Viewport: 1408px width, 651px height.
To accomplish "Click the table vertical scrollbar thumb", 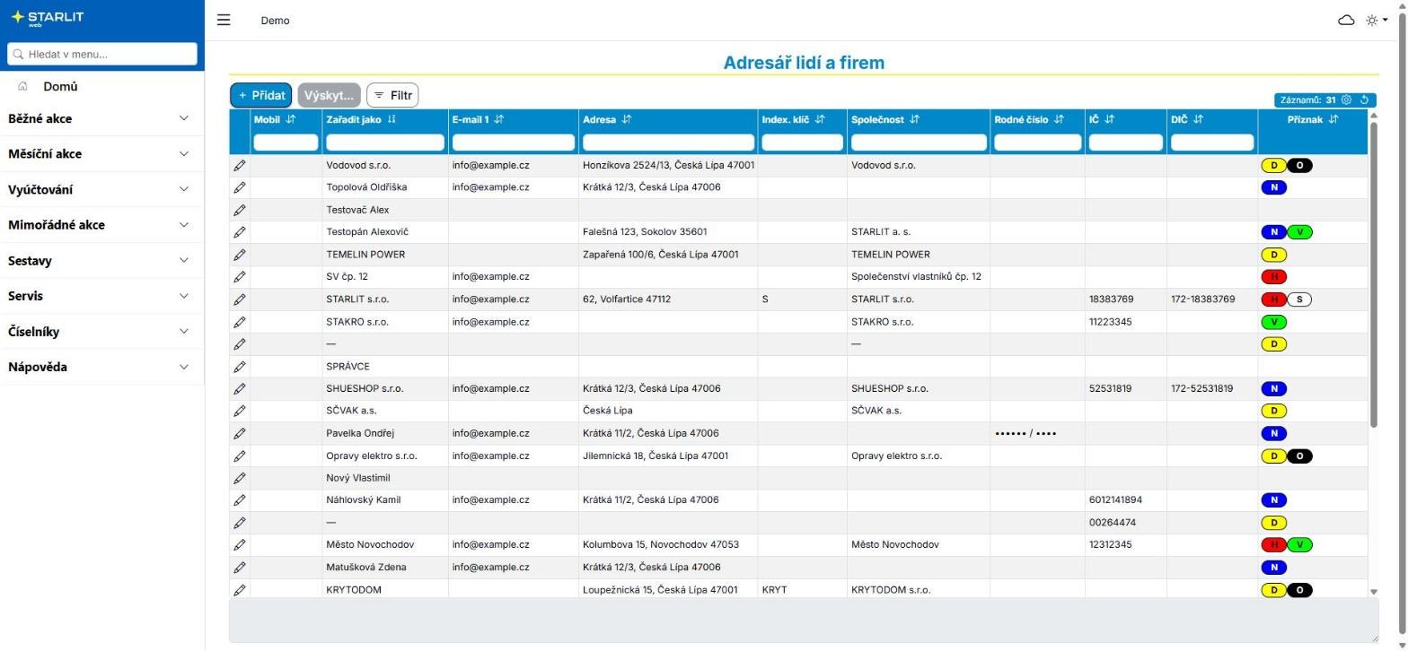I will (x=1373, y=273).
